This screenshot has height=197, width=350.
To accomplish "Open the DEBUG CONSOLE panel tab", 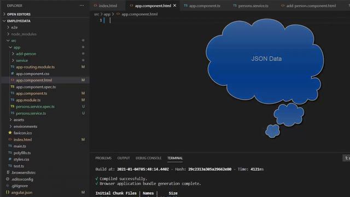I will click(x=148, y=158).
